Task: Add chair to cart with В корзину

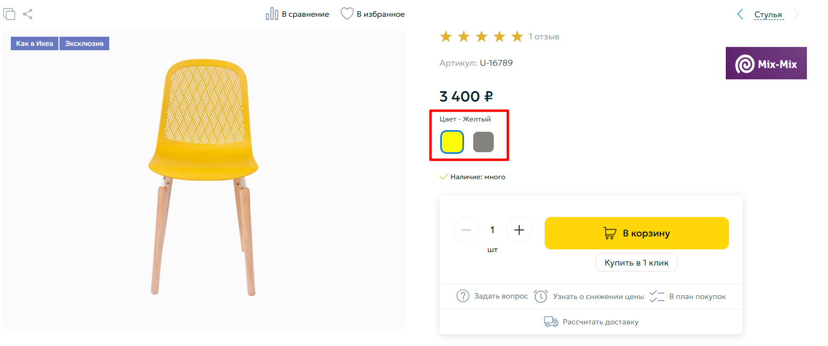Action: coord(637,233)
